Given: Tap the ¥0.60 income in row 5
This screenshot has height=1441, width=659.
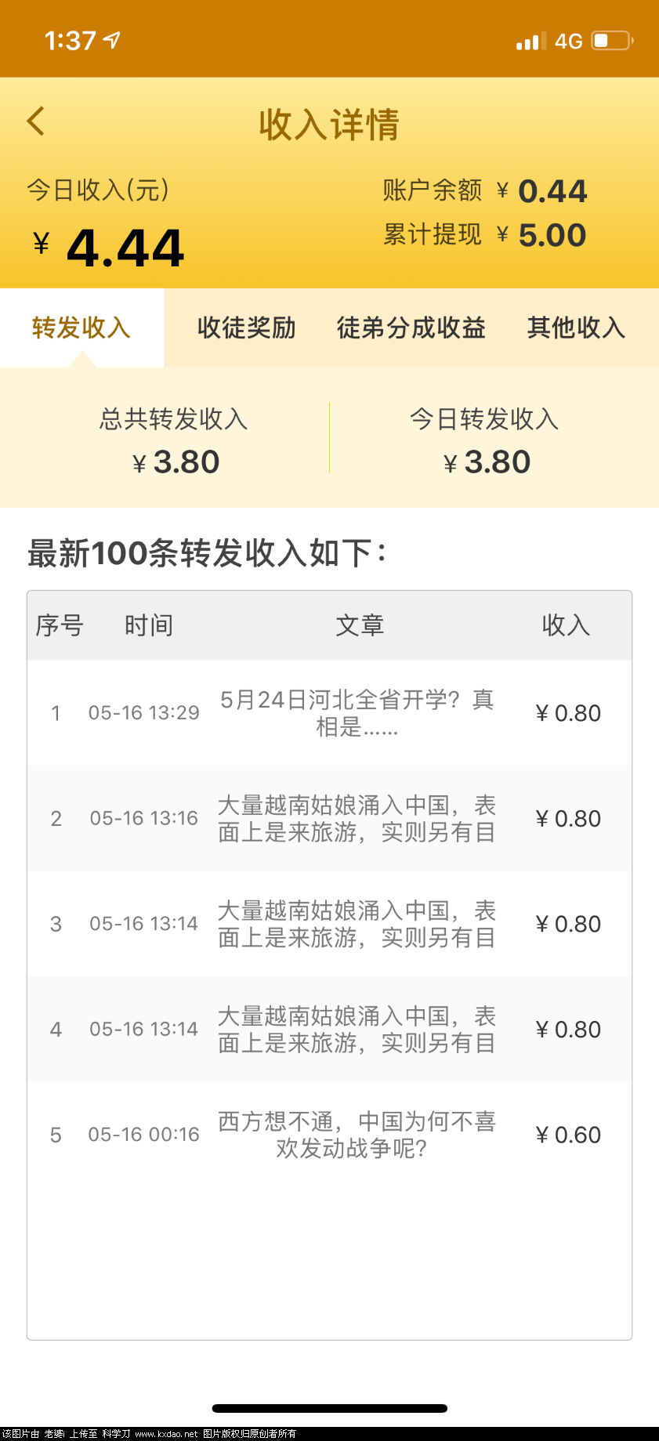Looking at the screenshot, I should [568, 1135].
